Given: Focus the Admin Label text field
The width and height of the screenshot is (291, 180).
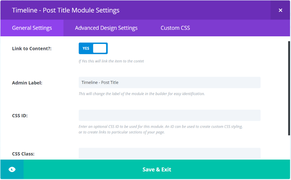Looking at the screenshot, I should click(x=169, y=83).
